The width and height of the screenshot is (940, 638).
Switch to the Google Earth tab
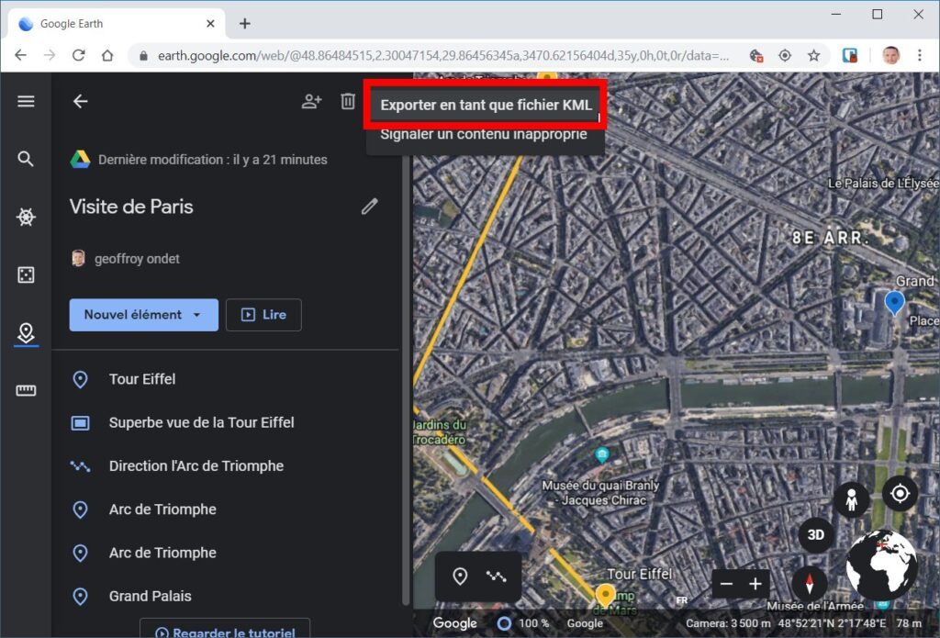pos(117,23)
